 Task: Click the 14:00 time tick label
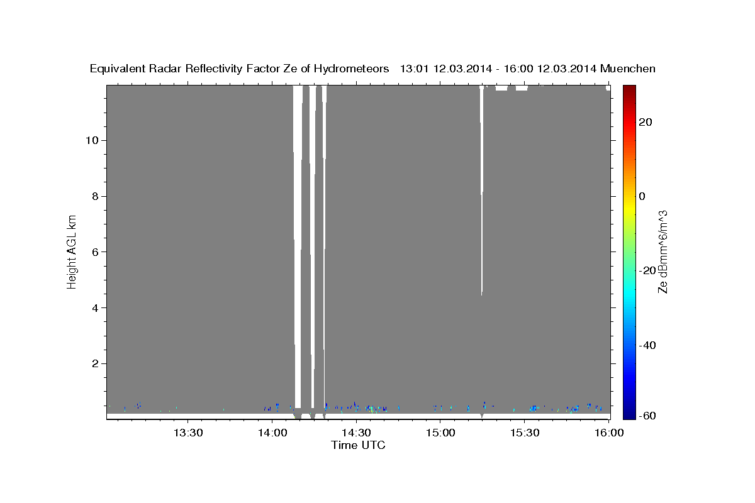(x=272, y=433)
